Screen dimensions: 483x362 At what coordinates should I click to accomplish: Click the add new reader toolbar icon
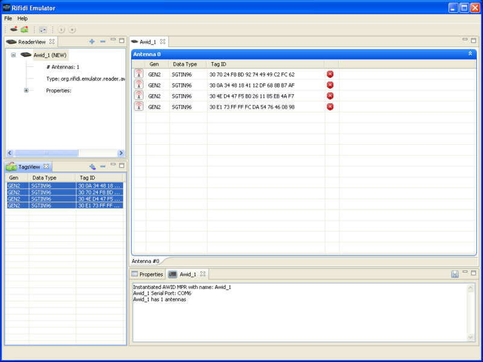pos(14,30)
